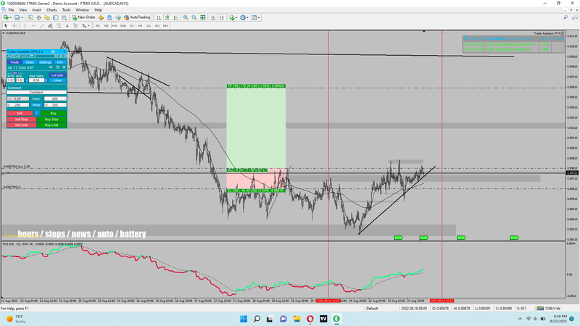This screenshot has height=326, width=580.
Task: Draw a horizontal line tool
Action: tap(33, 25)
